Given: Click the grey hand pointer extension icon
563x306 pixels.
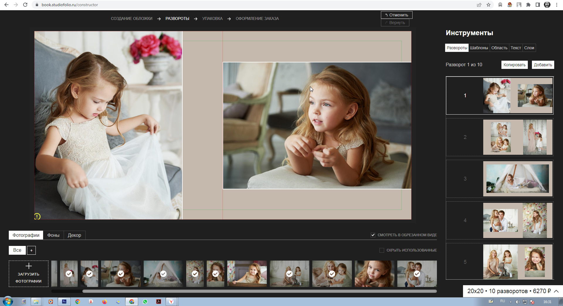Looking at the screenshot, I should (x=519, y=5).
